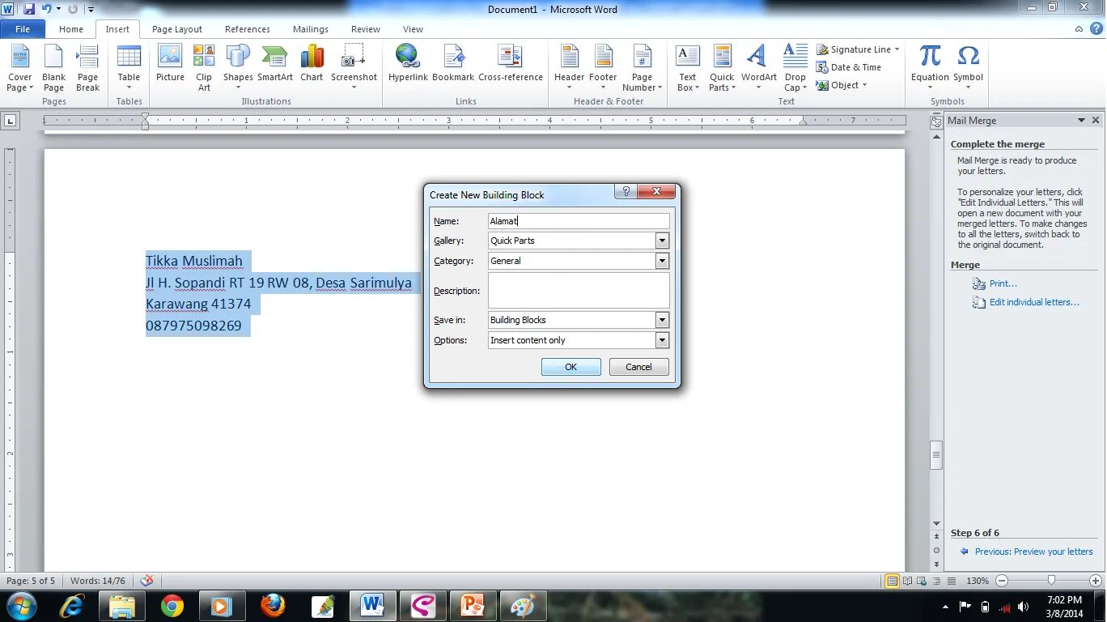Insert a Symbol
This screenshot has width=1107, height=622.
[968, 68]
